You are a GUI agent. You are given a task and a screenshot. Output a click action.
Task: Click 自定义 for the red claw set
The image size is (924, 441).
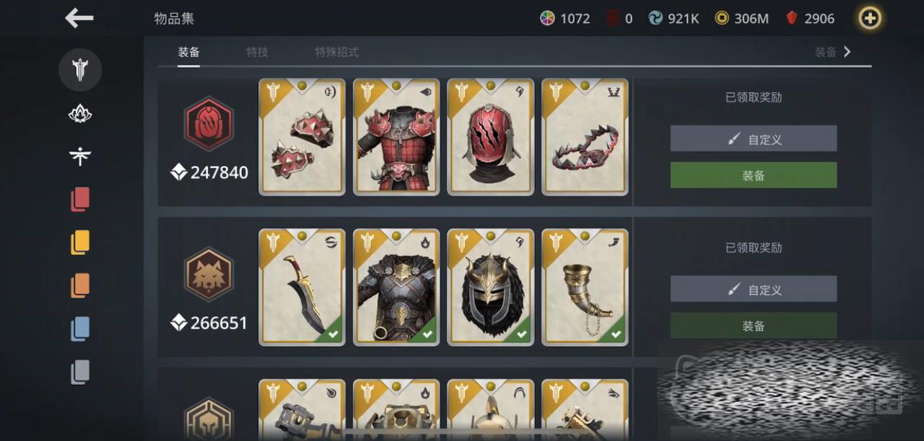tap(754, 138)
